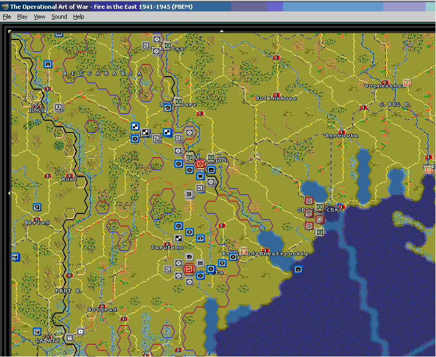Select the blue checkered unit farthest east of Chisinau

click(167, 133)
